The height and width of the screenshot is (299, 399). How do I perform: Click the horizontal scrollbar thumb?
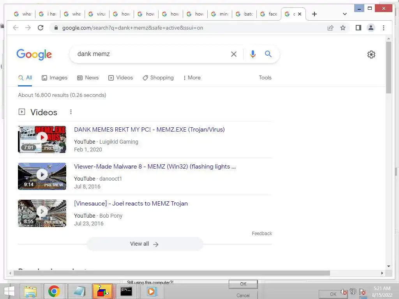pos(172,273)
